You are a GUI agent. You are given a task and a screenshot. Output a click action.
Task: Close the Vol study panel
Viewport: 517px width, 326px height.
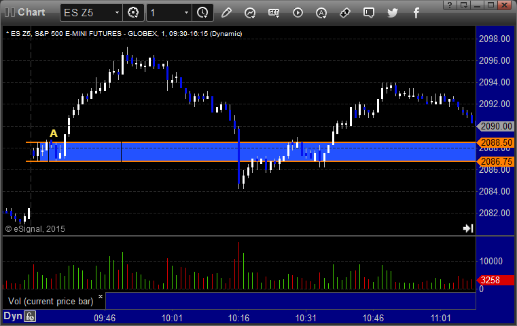coord(101,296)
